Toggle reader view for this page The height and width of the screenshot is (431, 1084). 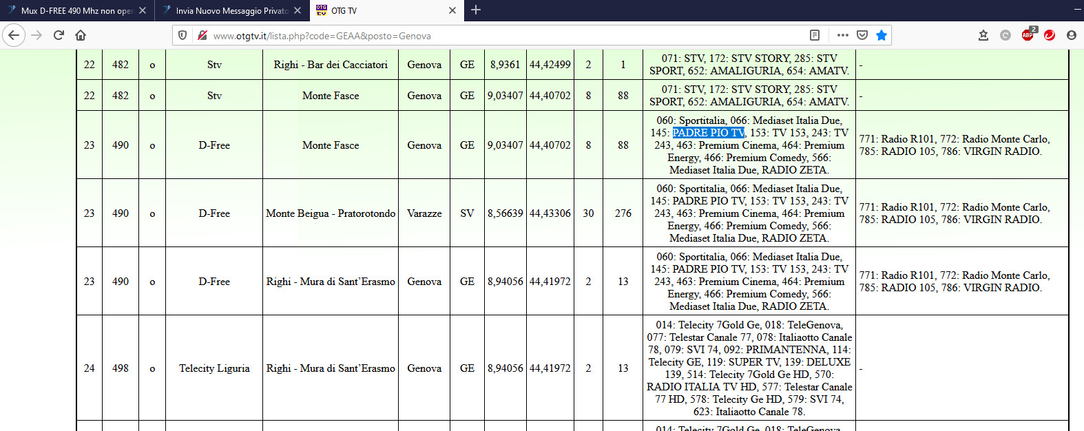815,35
